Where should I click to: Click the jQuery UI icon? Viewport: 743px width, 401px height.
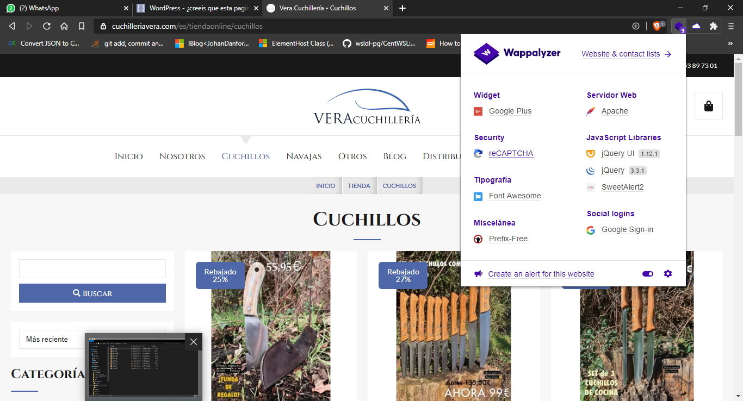(591, 154)
